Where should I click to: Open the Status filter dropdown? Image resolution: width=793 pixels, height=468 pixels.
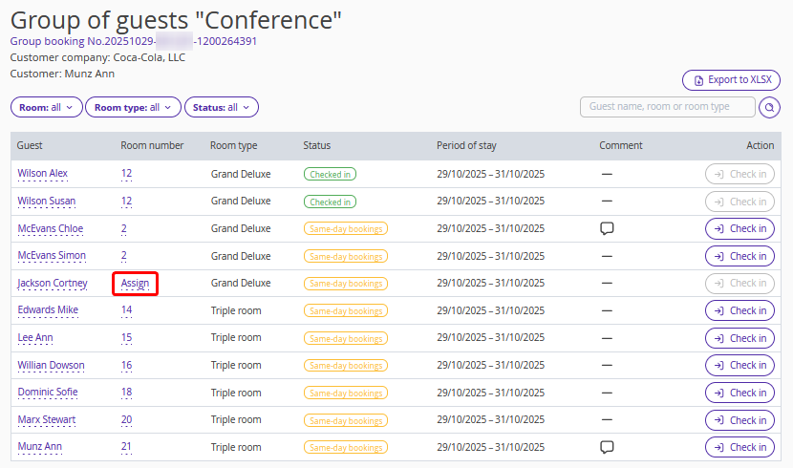pos(221,108)
